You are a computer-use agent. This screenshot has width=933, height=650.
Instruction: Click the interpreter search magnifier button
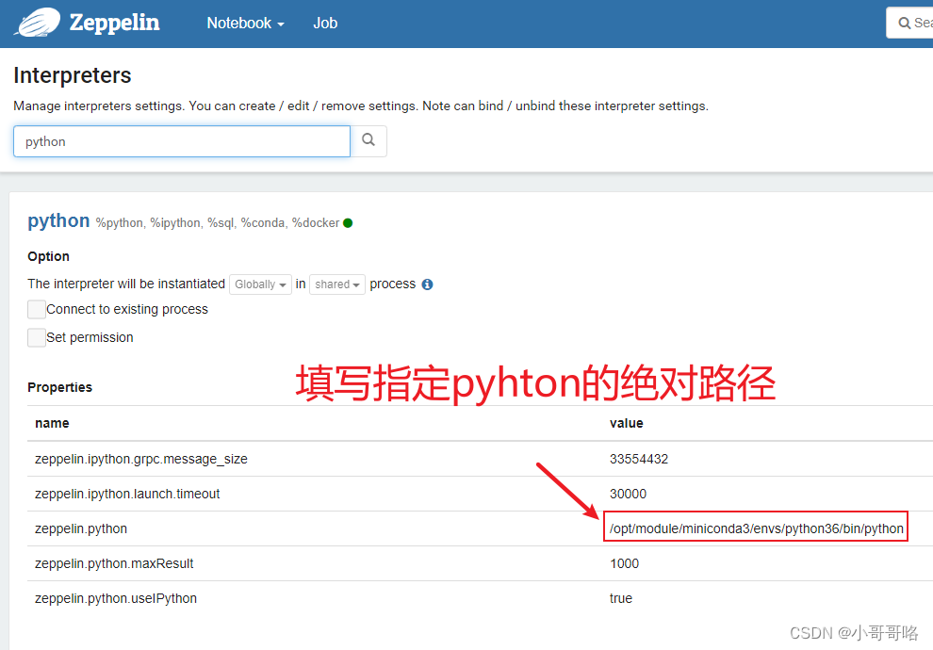pyautogui.click(x=368, y=141)
